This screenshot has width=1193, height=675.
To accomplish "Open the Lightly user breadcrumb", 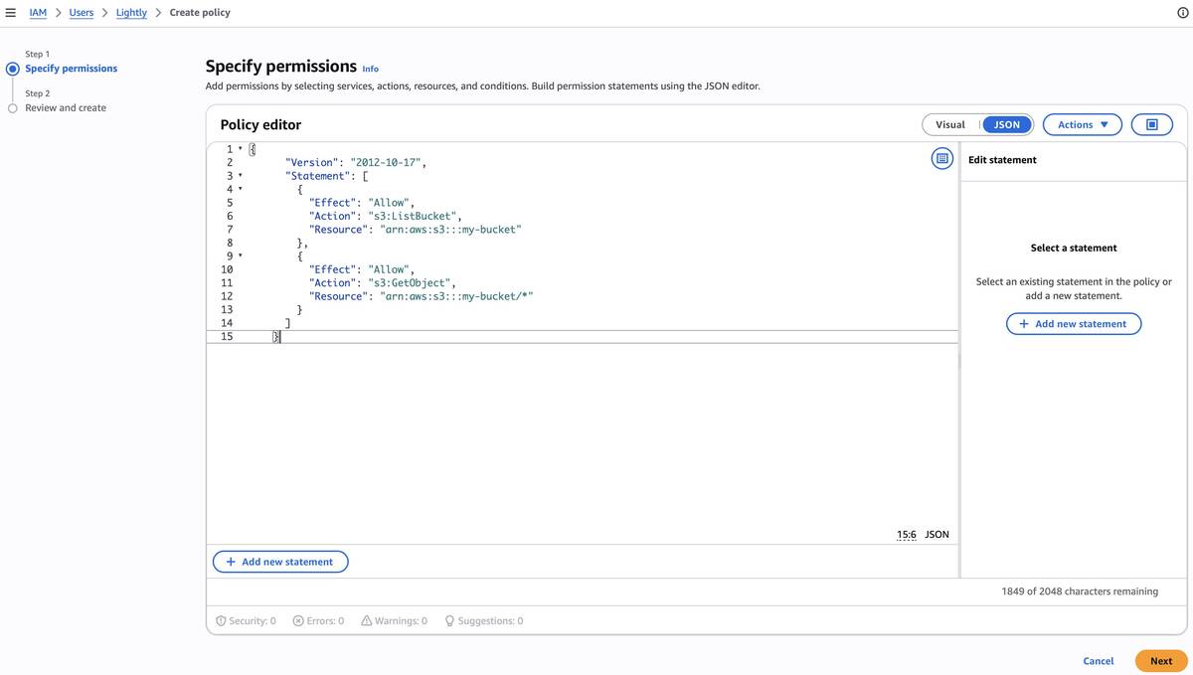I will pyautogui.click(x=130, y=12).
